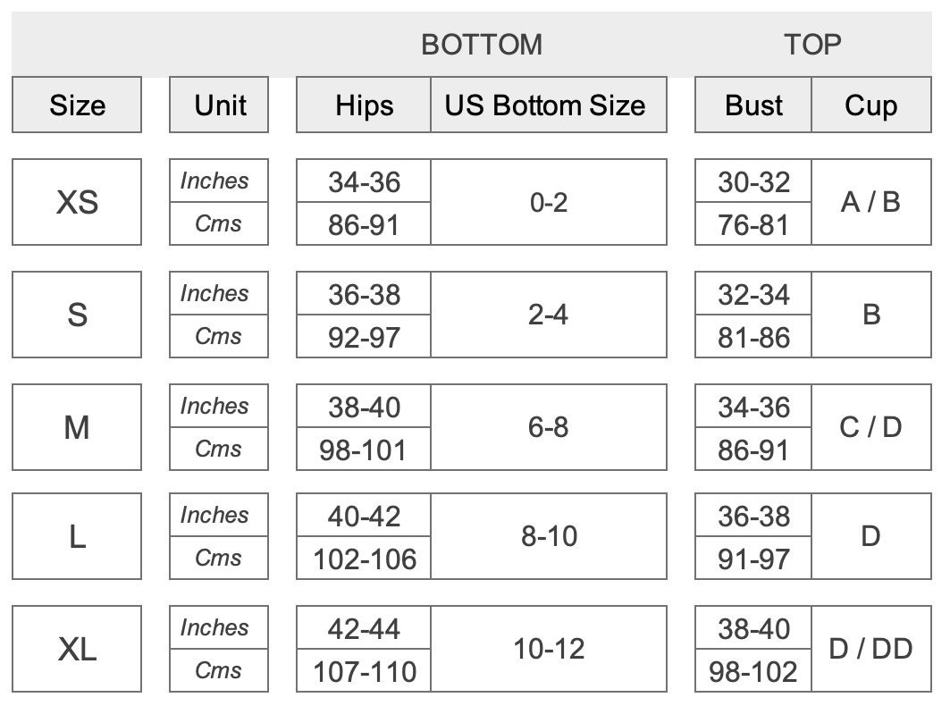The width and height of the screenshot is (950, 706).
Task: Select the BOTTOM section title
Action: 482,45
